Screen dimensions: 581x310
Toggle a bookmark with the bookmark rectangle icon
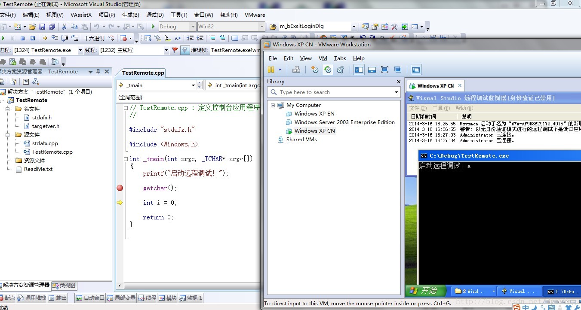tap(235, 38)
